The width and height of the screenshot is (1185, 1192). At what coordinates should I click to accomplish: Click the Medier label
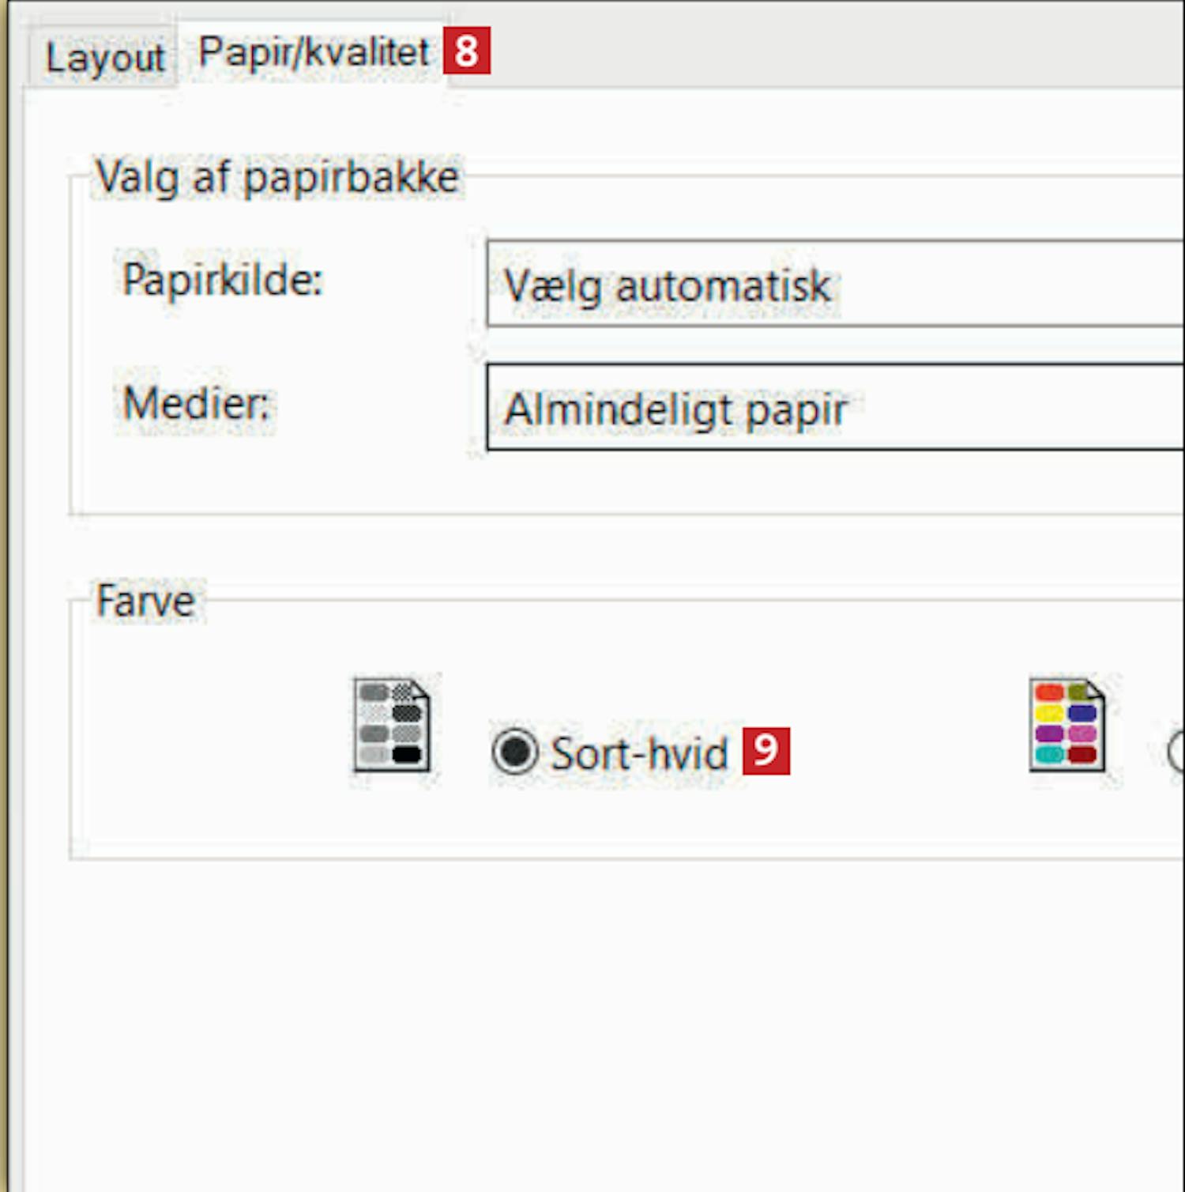(196, 403)
